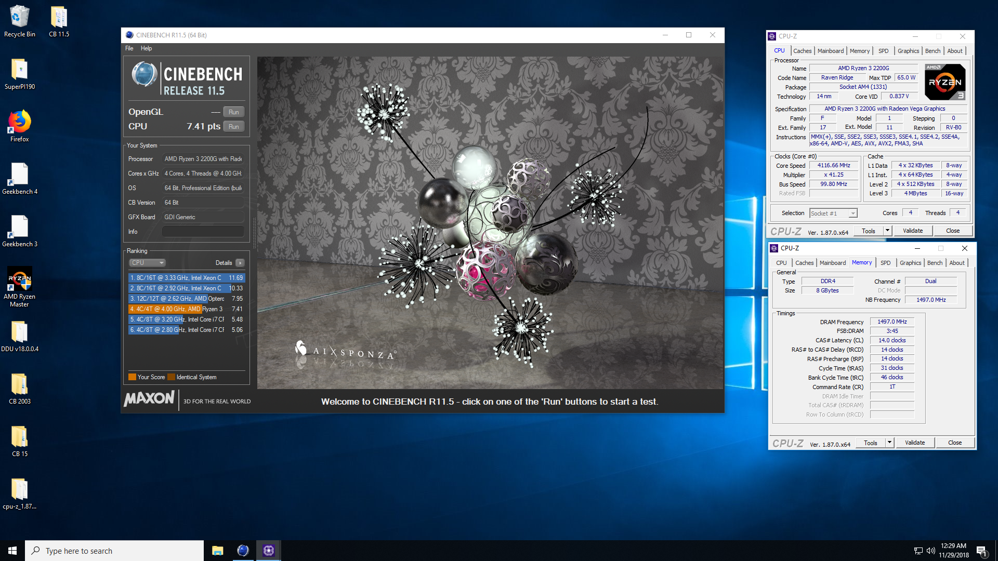Open the network status tray icon
998x561 pixels.
918,551
